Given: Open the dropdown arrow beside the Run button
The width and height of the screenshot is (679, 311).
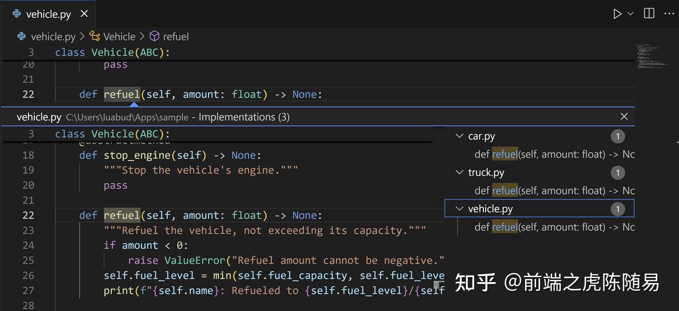Looking at the screenshot, I should [630, 13].
